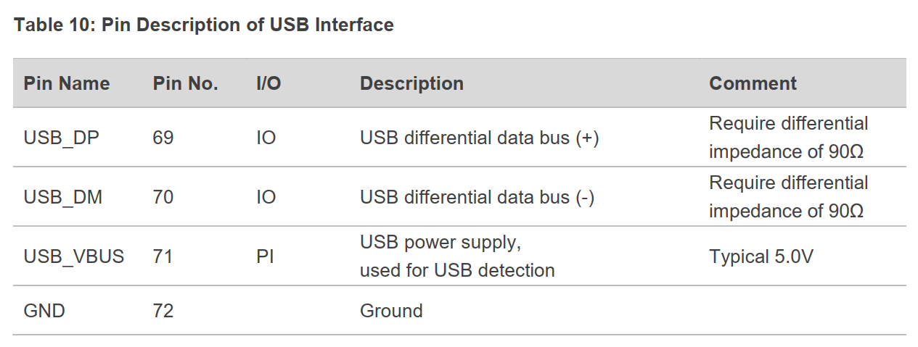Click 'USB differential data bus (-)' text
This screenshot has height=347, width=918.
click(x=477, y=196)
